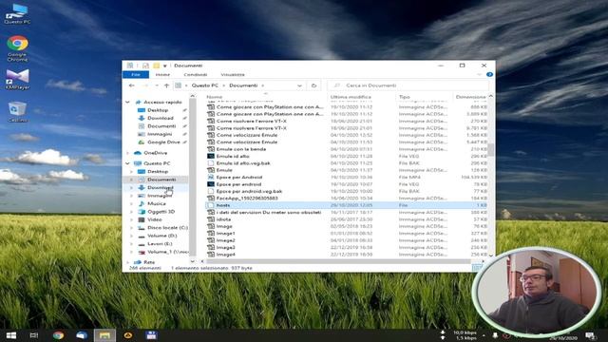
Task: Select Lavori (E:) drive
Action: (160, 244)
